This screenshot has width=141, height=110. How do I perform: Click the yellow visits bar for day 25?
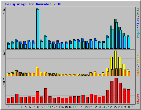point(107,72)
